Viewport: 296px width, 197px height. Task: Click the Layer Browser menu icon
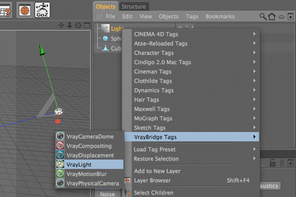click(x=127, y=181)
